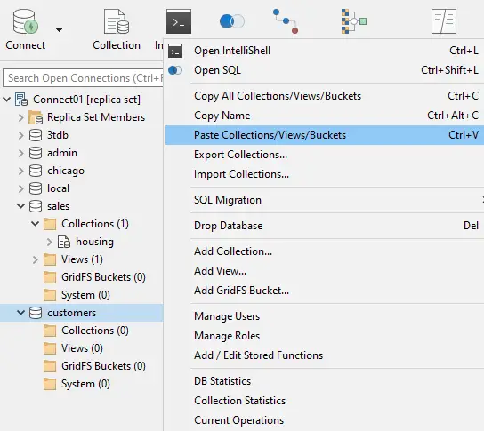Choose Add Collection... menu entry
Image resolution: width=484 pixels, height=431 pixels.
click(325, 251)
